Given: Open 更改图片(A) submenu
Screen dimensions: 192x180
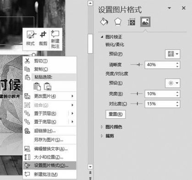Looking at the screenshot, I should coord(49,96).
